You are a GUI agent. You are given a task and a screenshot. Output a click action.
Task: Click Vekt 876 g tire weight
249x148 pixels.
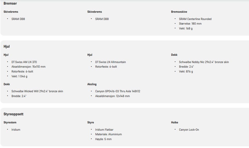pyautogui.click(x=186, y=72)
